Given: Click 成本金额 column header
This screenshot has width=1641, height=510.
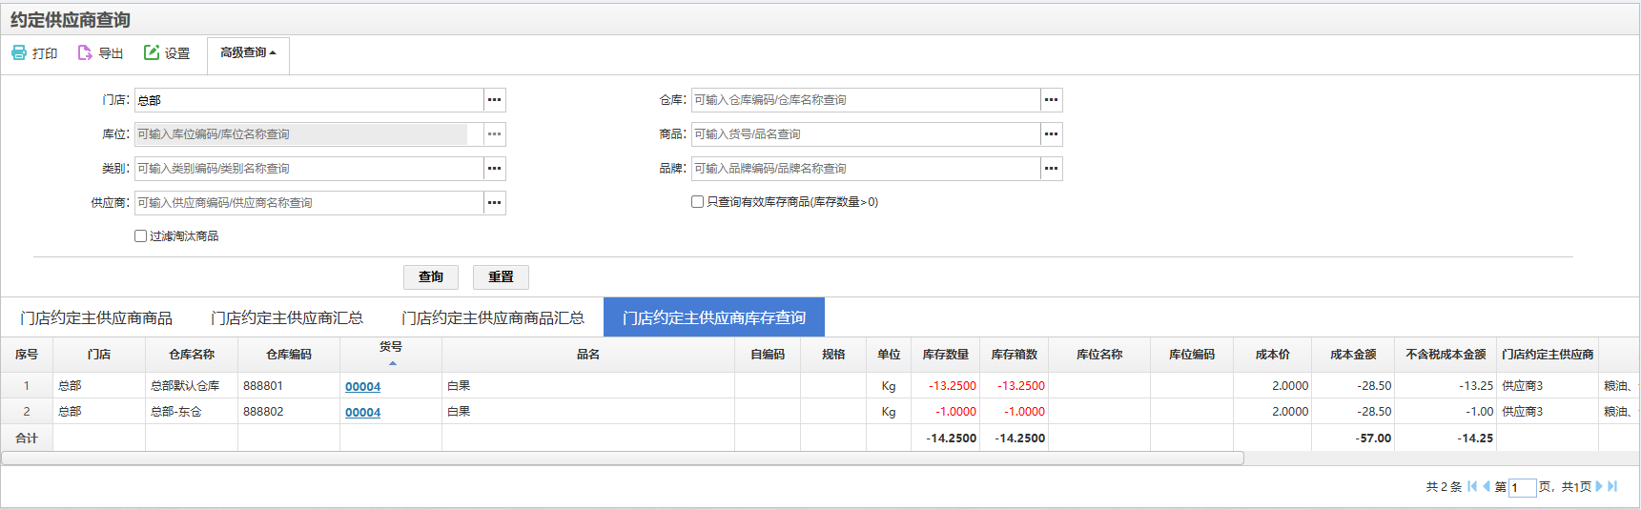Looking at the screenshot, I should (x=1353, y=355).
